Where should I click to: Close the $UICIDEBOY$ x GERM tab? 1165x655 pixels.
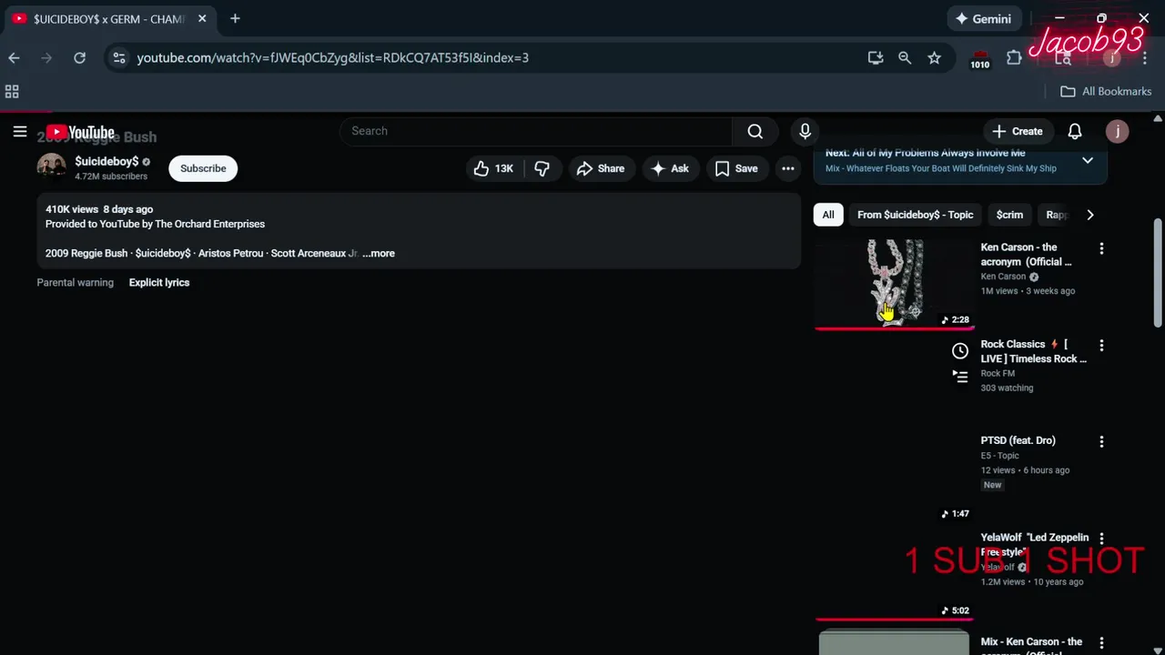tap(202, 18)
